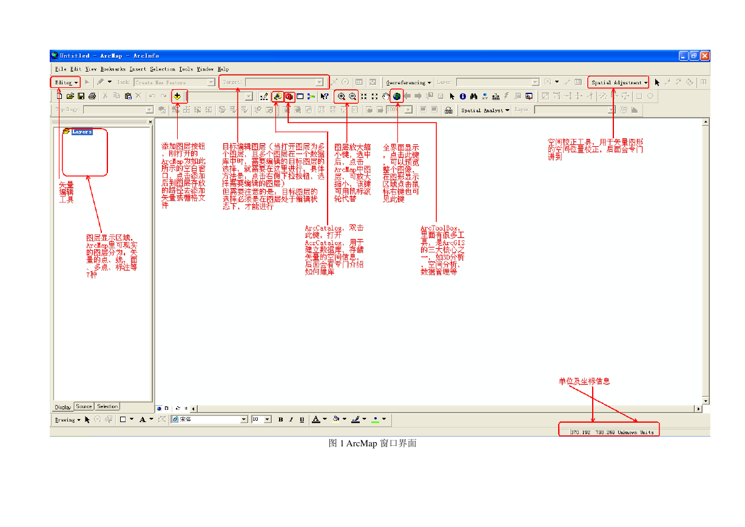Click the Go To XY icon
745x527 pixels.
coord(484,96)
